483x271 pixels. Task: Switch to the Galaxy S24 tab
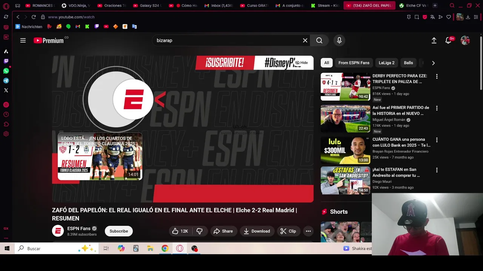pos(147,6)
